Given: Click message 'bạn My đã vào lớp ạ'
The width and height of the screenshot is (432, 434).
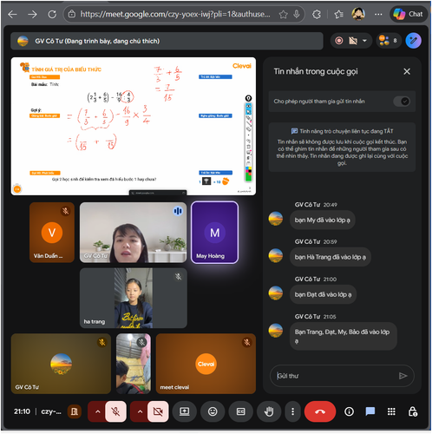Looking at the screenshot, I should point(323,220).
